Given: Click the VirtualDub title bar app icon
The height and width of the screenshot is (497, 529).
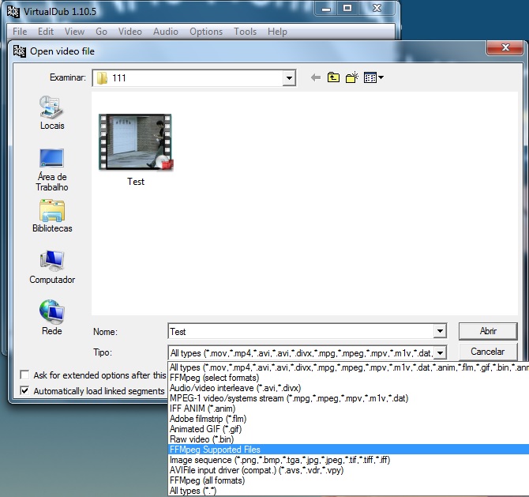Looking at the screenshot, I should point(13,12).
